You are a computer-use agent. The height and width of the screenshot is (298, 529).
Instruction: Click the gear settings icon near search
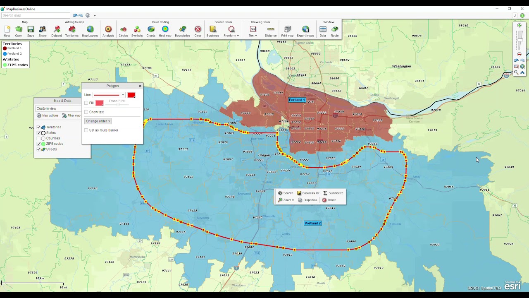pos(88,16)
